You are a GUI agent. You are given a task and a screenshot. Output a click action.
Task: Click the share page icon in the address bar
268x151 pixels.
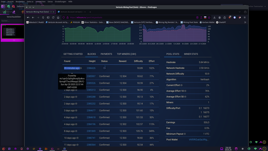click(x=201, y=17)
